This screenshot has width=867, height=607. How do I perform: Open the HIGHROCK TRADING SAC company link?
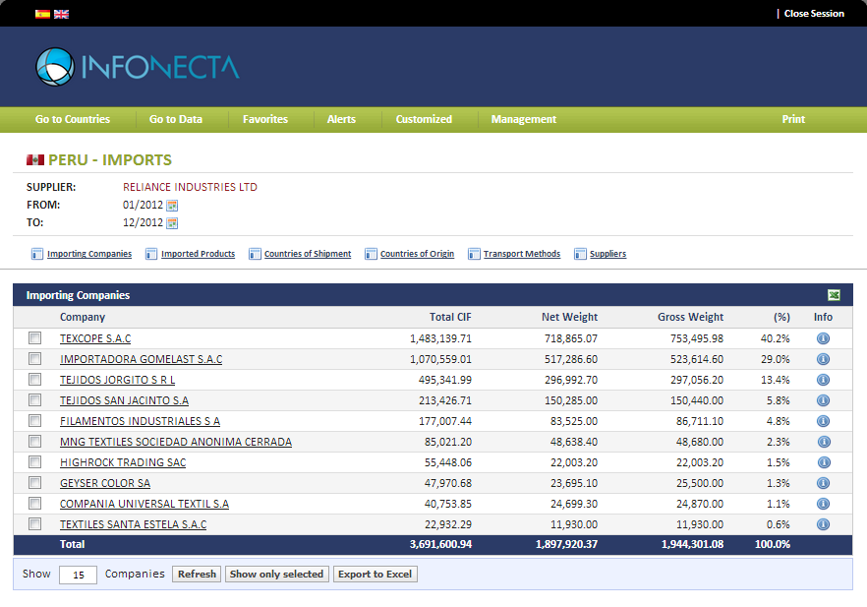123,462
